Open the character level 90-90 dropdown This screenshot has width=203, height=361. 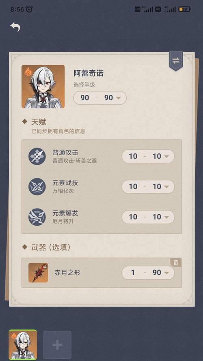[x=100, y=98]
